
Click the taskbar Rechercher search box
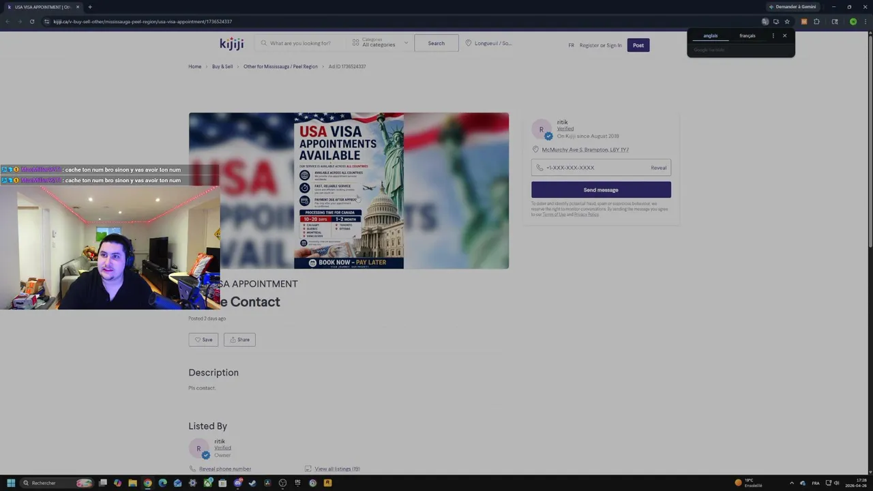click(x=56, y=483)
